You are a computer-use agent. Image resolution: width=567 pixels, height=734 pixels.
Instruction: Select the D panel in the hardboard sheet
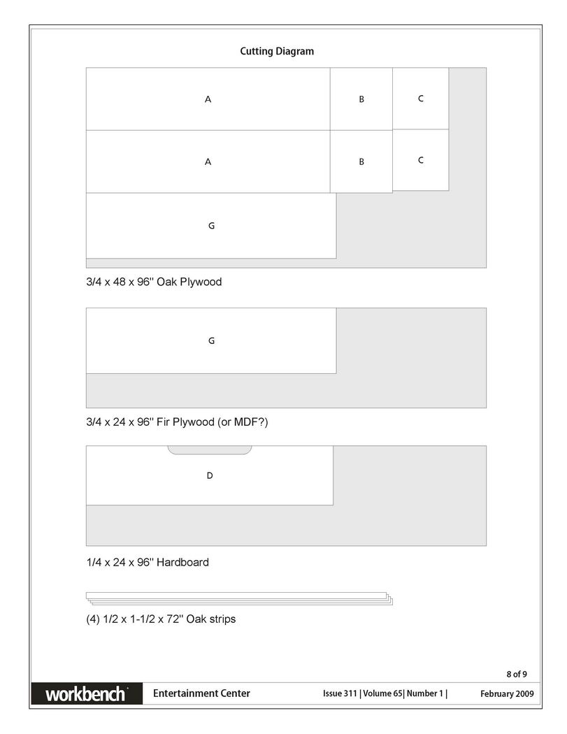point(209,475)
